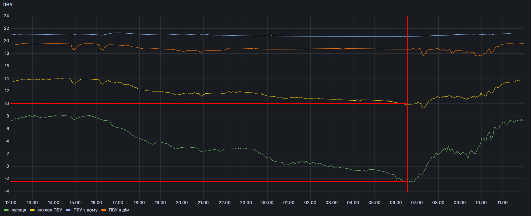Click the 11:00 time axis label
The height and width of the screenshot is (216, 531).
(x=503, y=203)
